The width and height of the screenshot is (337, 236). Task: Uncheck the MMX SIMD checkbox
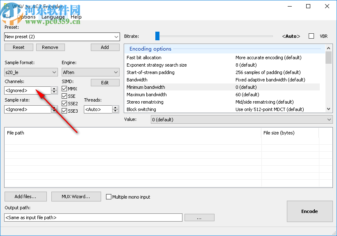click(64, 88)
